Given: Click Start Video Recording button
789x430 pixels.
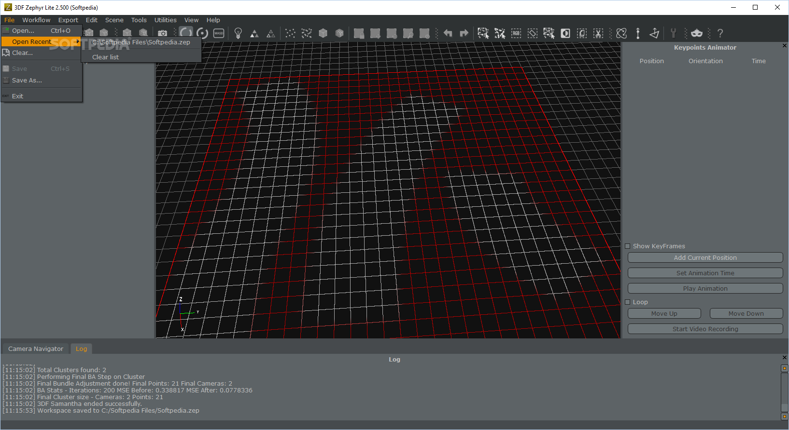Looking at the screenshot, I should point(705,329).
